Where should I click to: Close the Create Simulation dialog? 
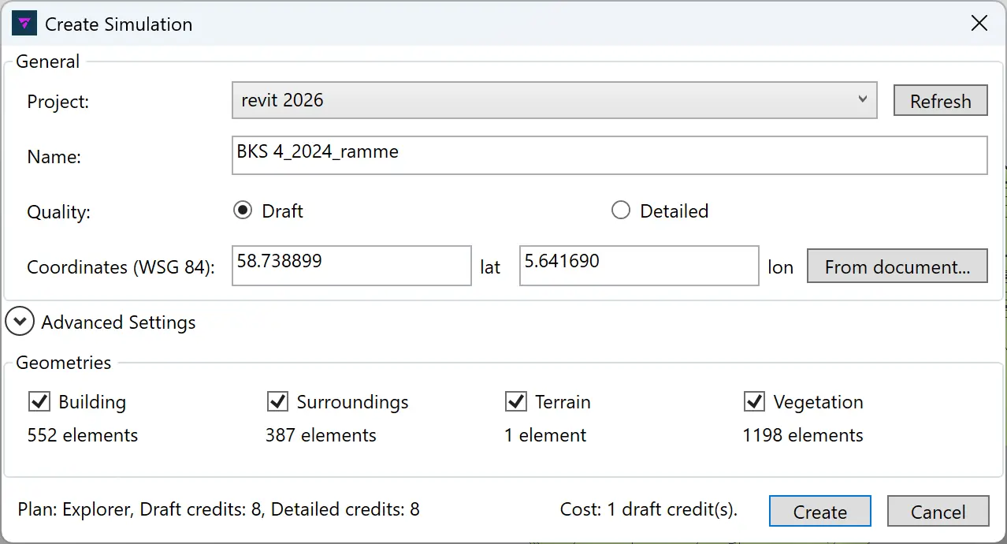(979, 24)
